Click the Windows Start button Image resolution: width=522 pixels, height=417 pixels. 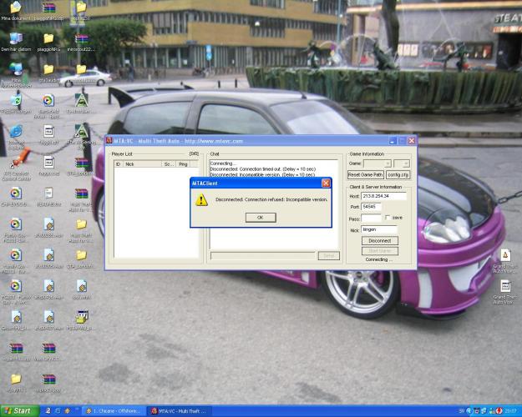tap(18, 410)
